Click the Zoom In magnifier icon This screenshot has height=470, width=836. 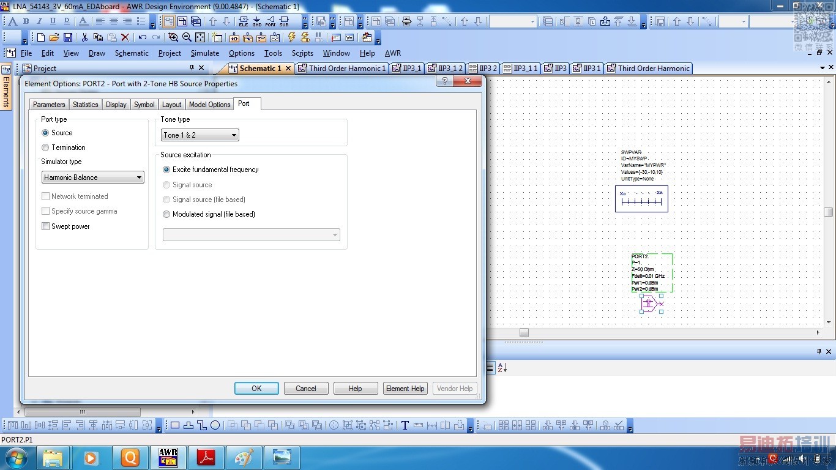(x=173, y=37)
